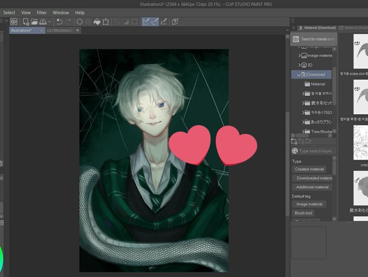This screenshot has width=368, height=277.
Task: Expand the 3D material folder
Action: [299, 65]
